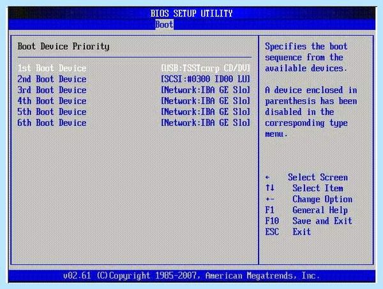
Task: Open the SCSI:#0300 ID00 LU boot value
Action: (x=206, y=79)
